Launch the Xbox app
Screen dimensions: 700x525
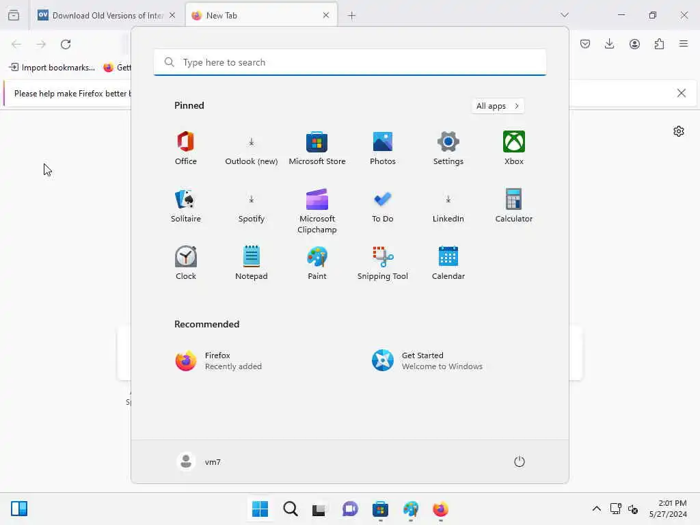[x=514, y=148]
